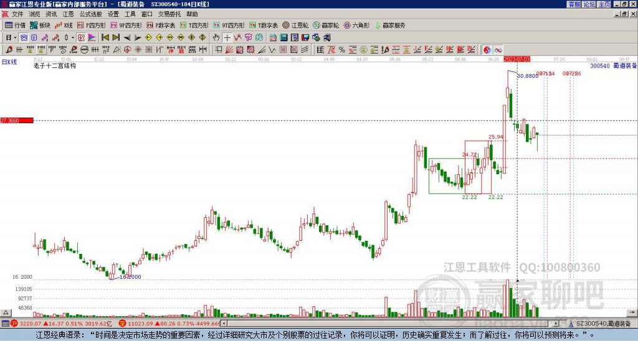Jump to first bar icon
This screenshot has height=341, width=638.
point(105,38)
